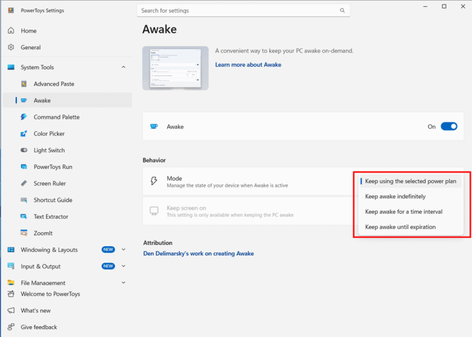Minimize the PowerToys Settings window
Viewport: 472px width, 337px height.
[425, 6]
